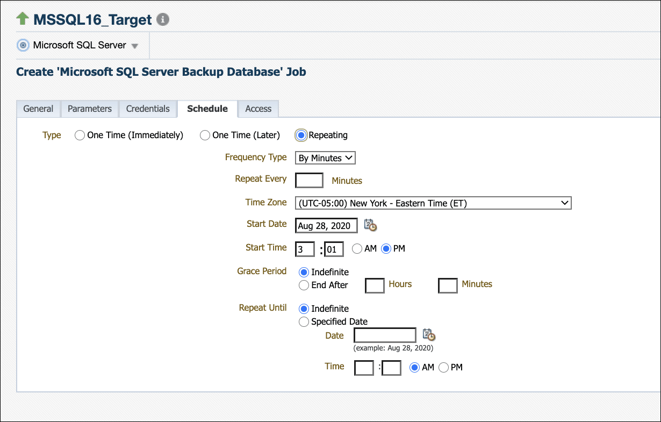Switch to the General tab
661x422 pixels.
tap(38, 109)
